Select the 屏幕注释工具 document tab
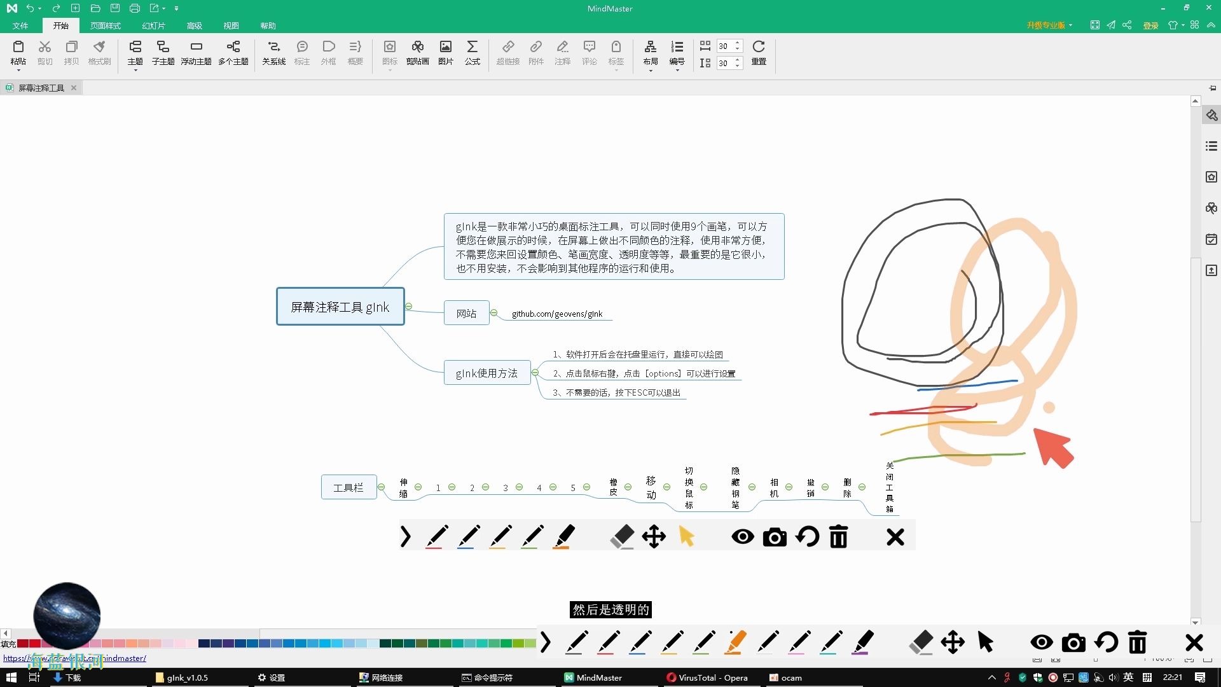This screenshot has height=687, width=1221. pyautogui.click(x=41, y=88)
